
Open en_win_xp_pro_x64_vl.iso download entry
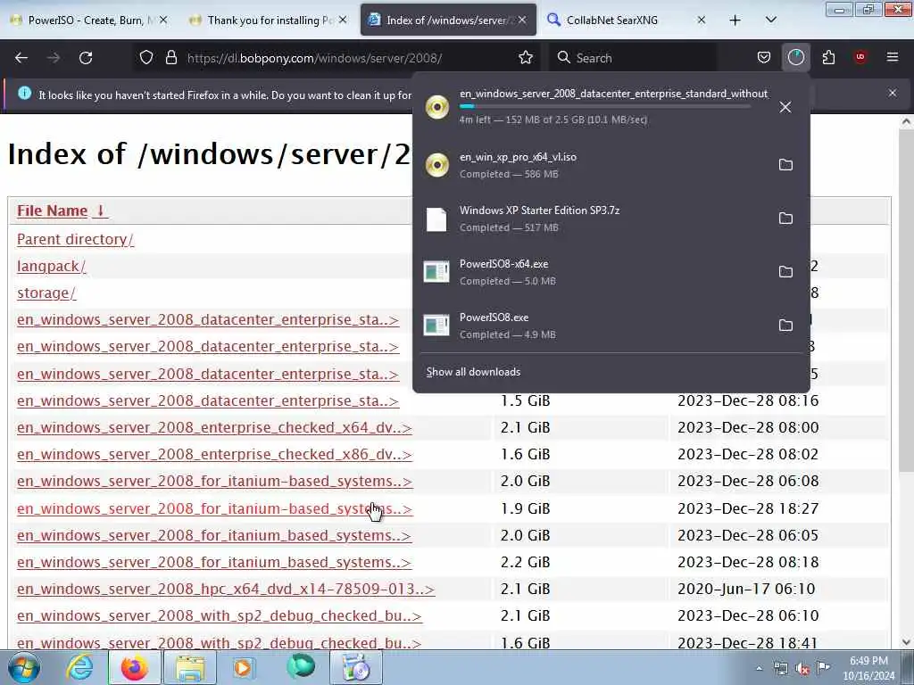coord(594,165)
